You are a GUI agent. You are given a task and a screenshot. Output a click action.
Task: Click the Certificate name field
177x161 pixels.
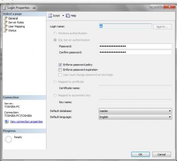tap(135, 88)
